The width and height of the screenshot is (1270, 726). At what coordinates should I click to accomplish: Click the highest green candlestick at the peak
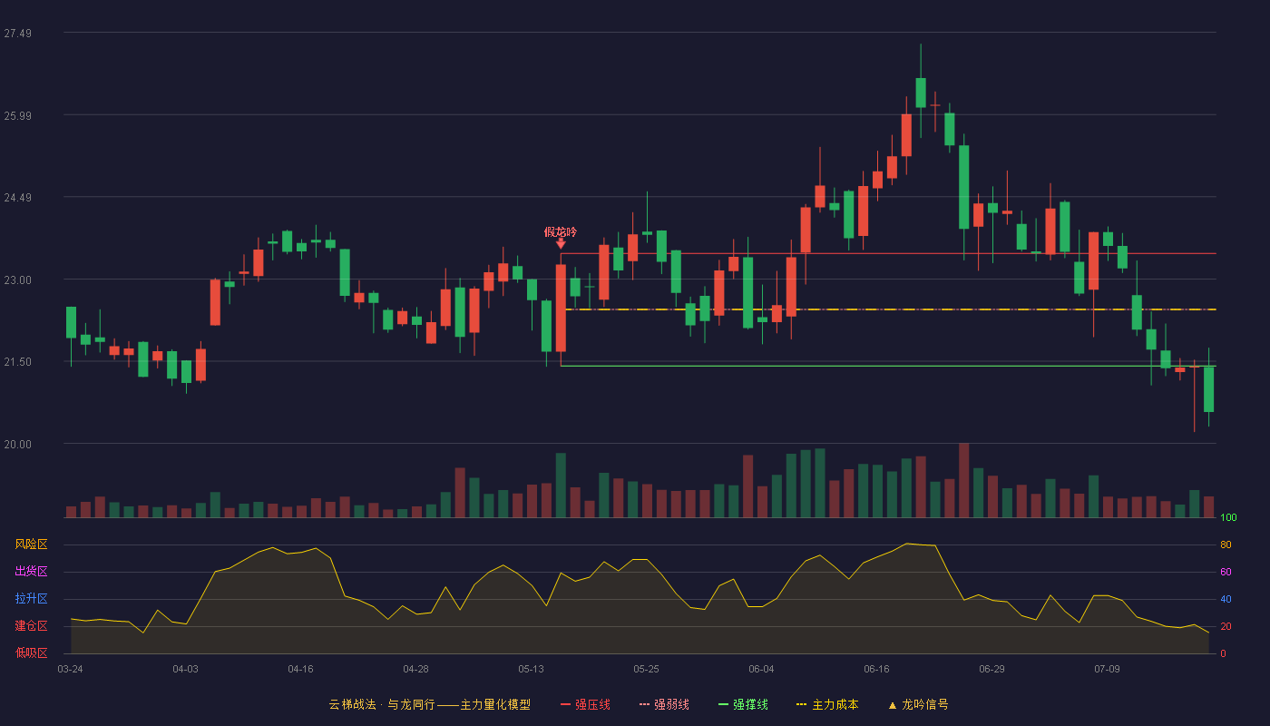[921, 93]
